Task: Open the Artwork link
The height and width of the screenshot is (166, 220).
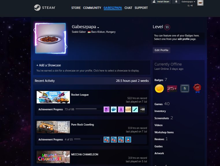Action: (x=159, y=153)
